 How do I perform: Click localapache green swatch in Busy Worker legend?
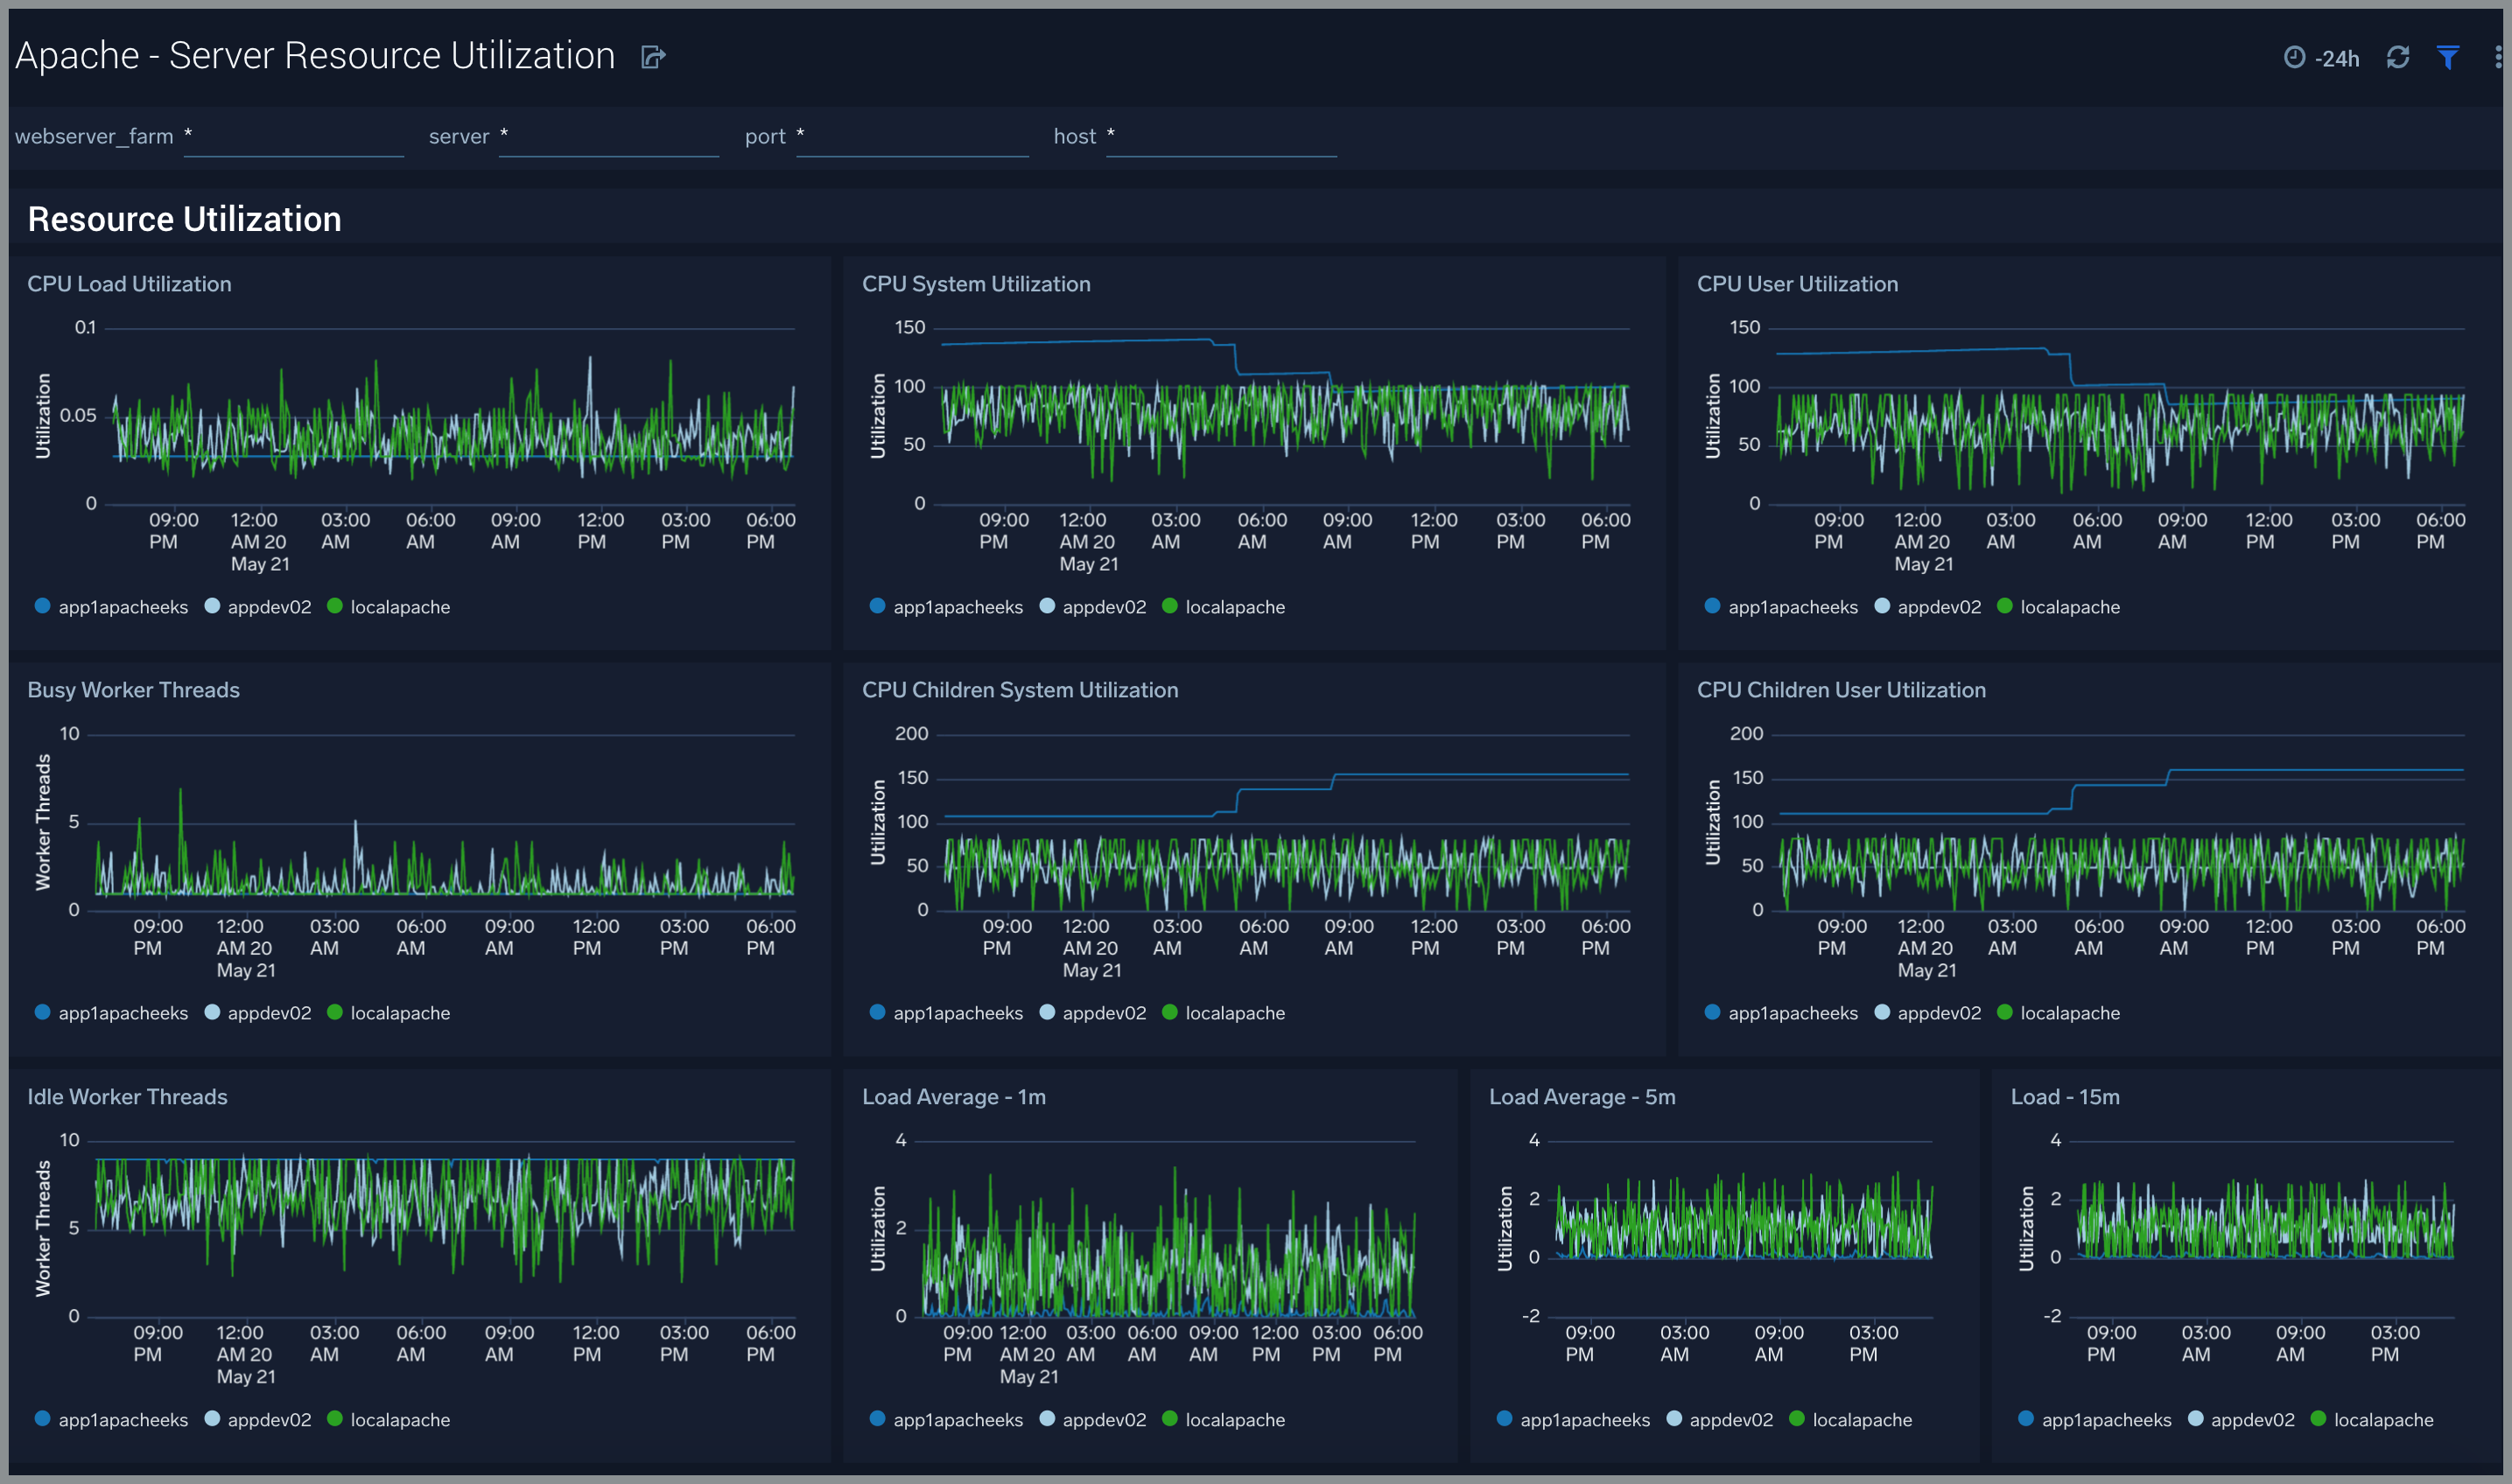click(335, 1012)
